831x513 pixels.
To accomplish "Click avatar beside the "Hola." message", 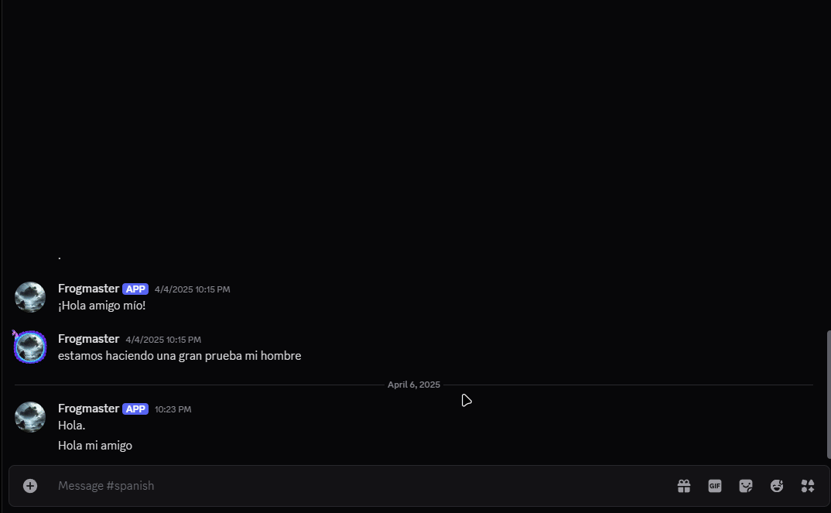I will [x=30, y=417].
